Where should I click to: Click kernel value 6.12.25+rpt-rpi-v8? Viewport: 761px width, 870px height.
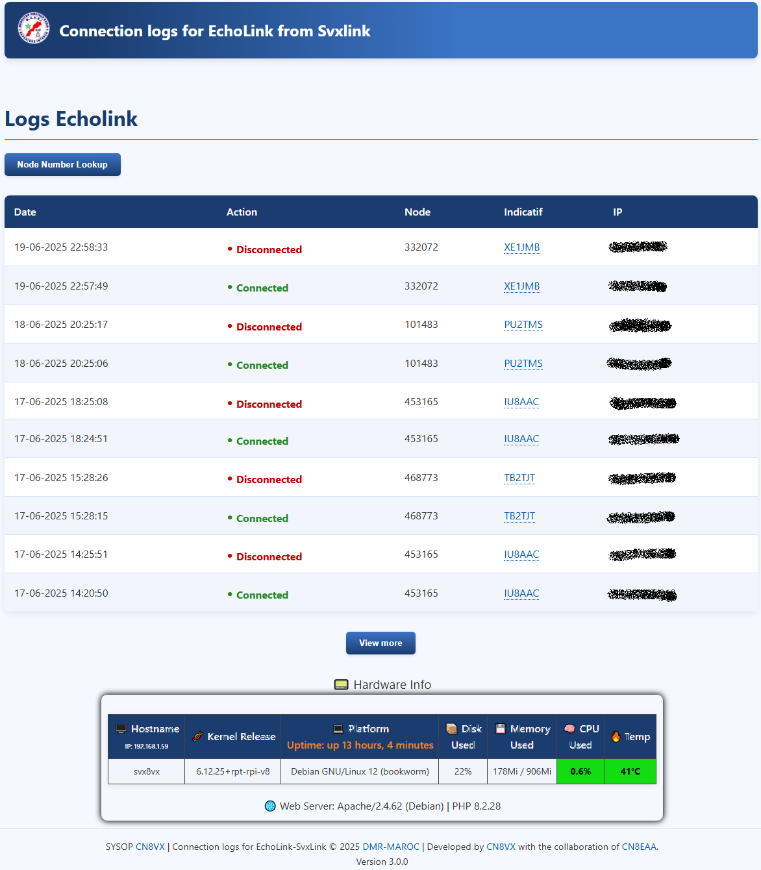click(233, 771)
